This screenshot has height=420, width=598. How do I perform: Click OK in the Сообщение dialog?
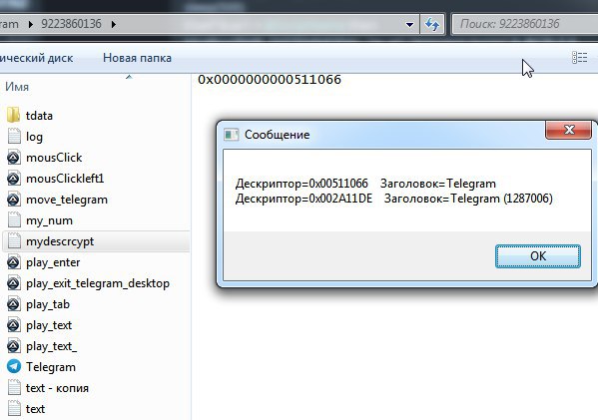pyautogui.click(x=538, y=256)
